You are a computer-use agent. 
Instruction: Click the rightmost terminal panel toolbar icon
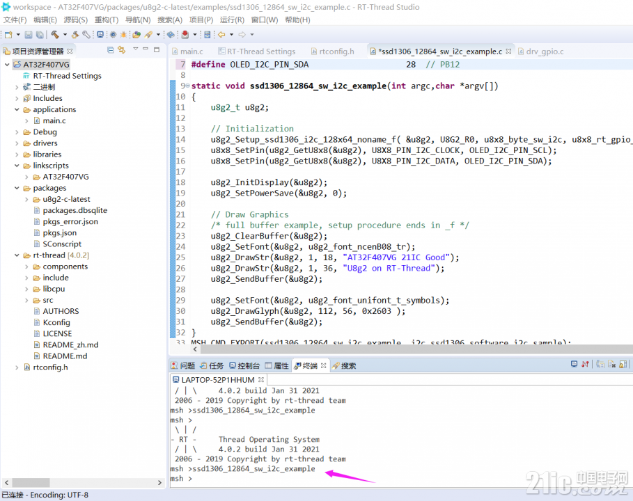point(623,364)
